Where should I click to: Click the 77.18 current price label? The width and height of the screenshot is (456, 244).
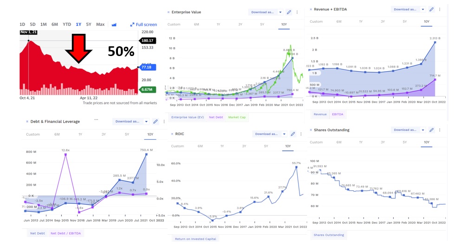pyautogui.click(x=148, y=67)
